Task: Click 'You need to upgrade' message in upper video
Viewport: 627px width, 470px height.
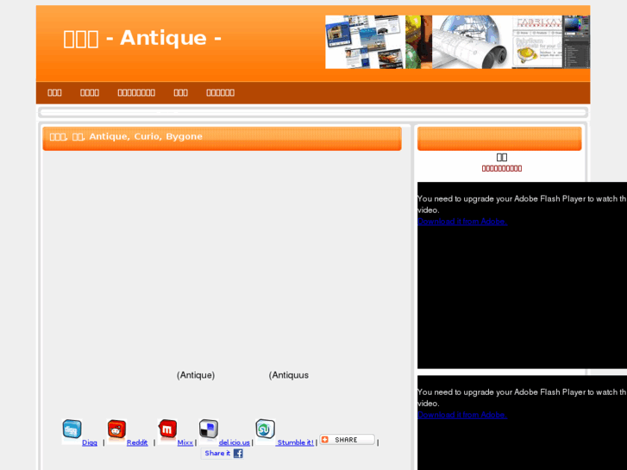Action: point(522,204)
